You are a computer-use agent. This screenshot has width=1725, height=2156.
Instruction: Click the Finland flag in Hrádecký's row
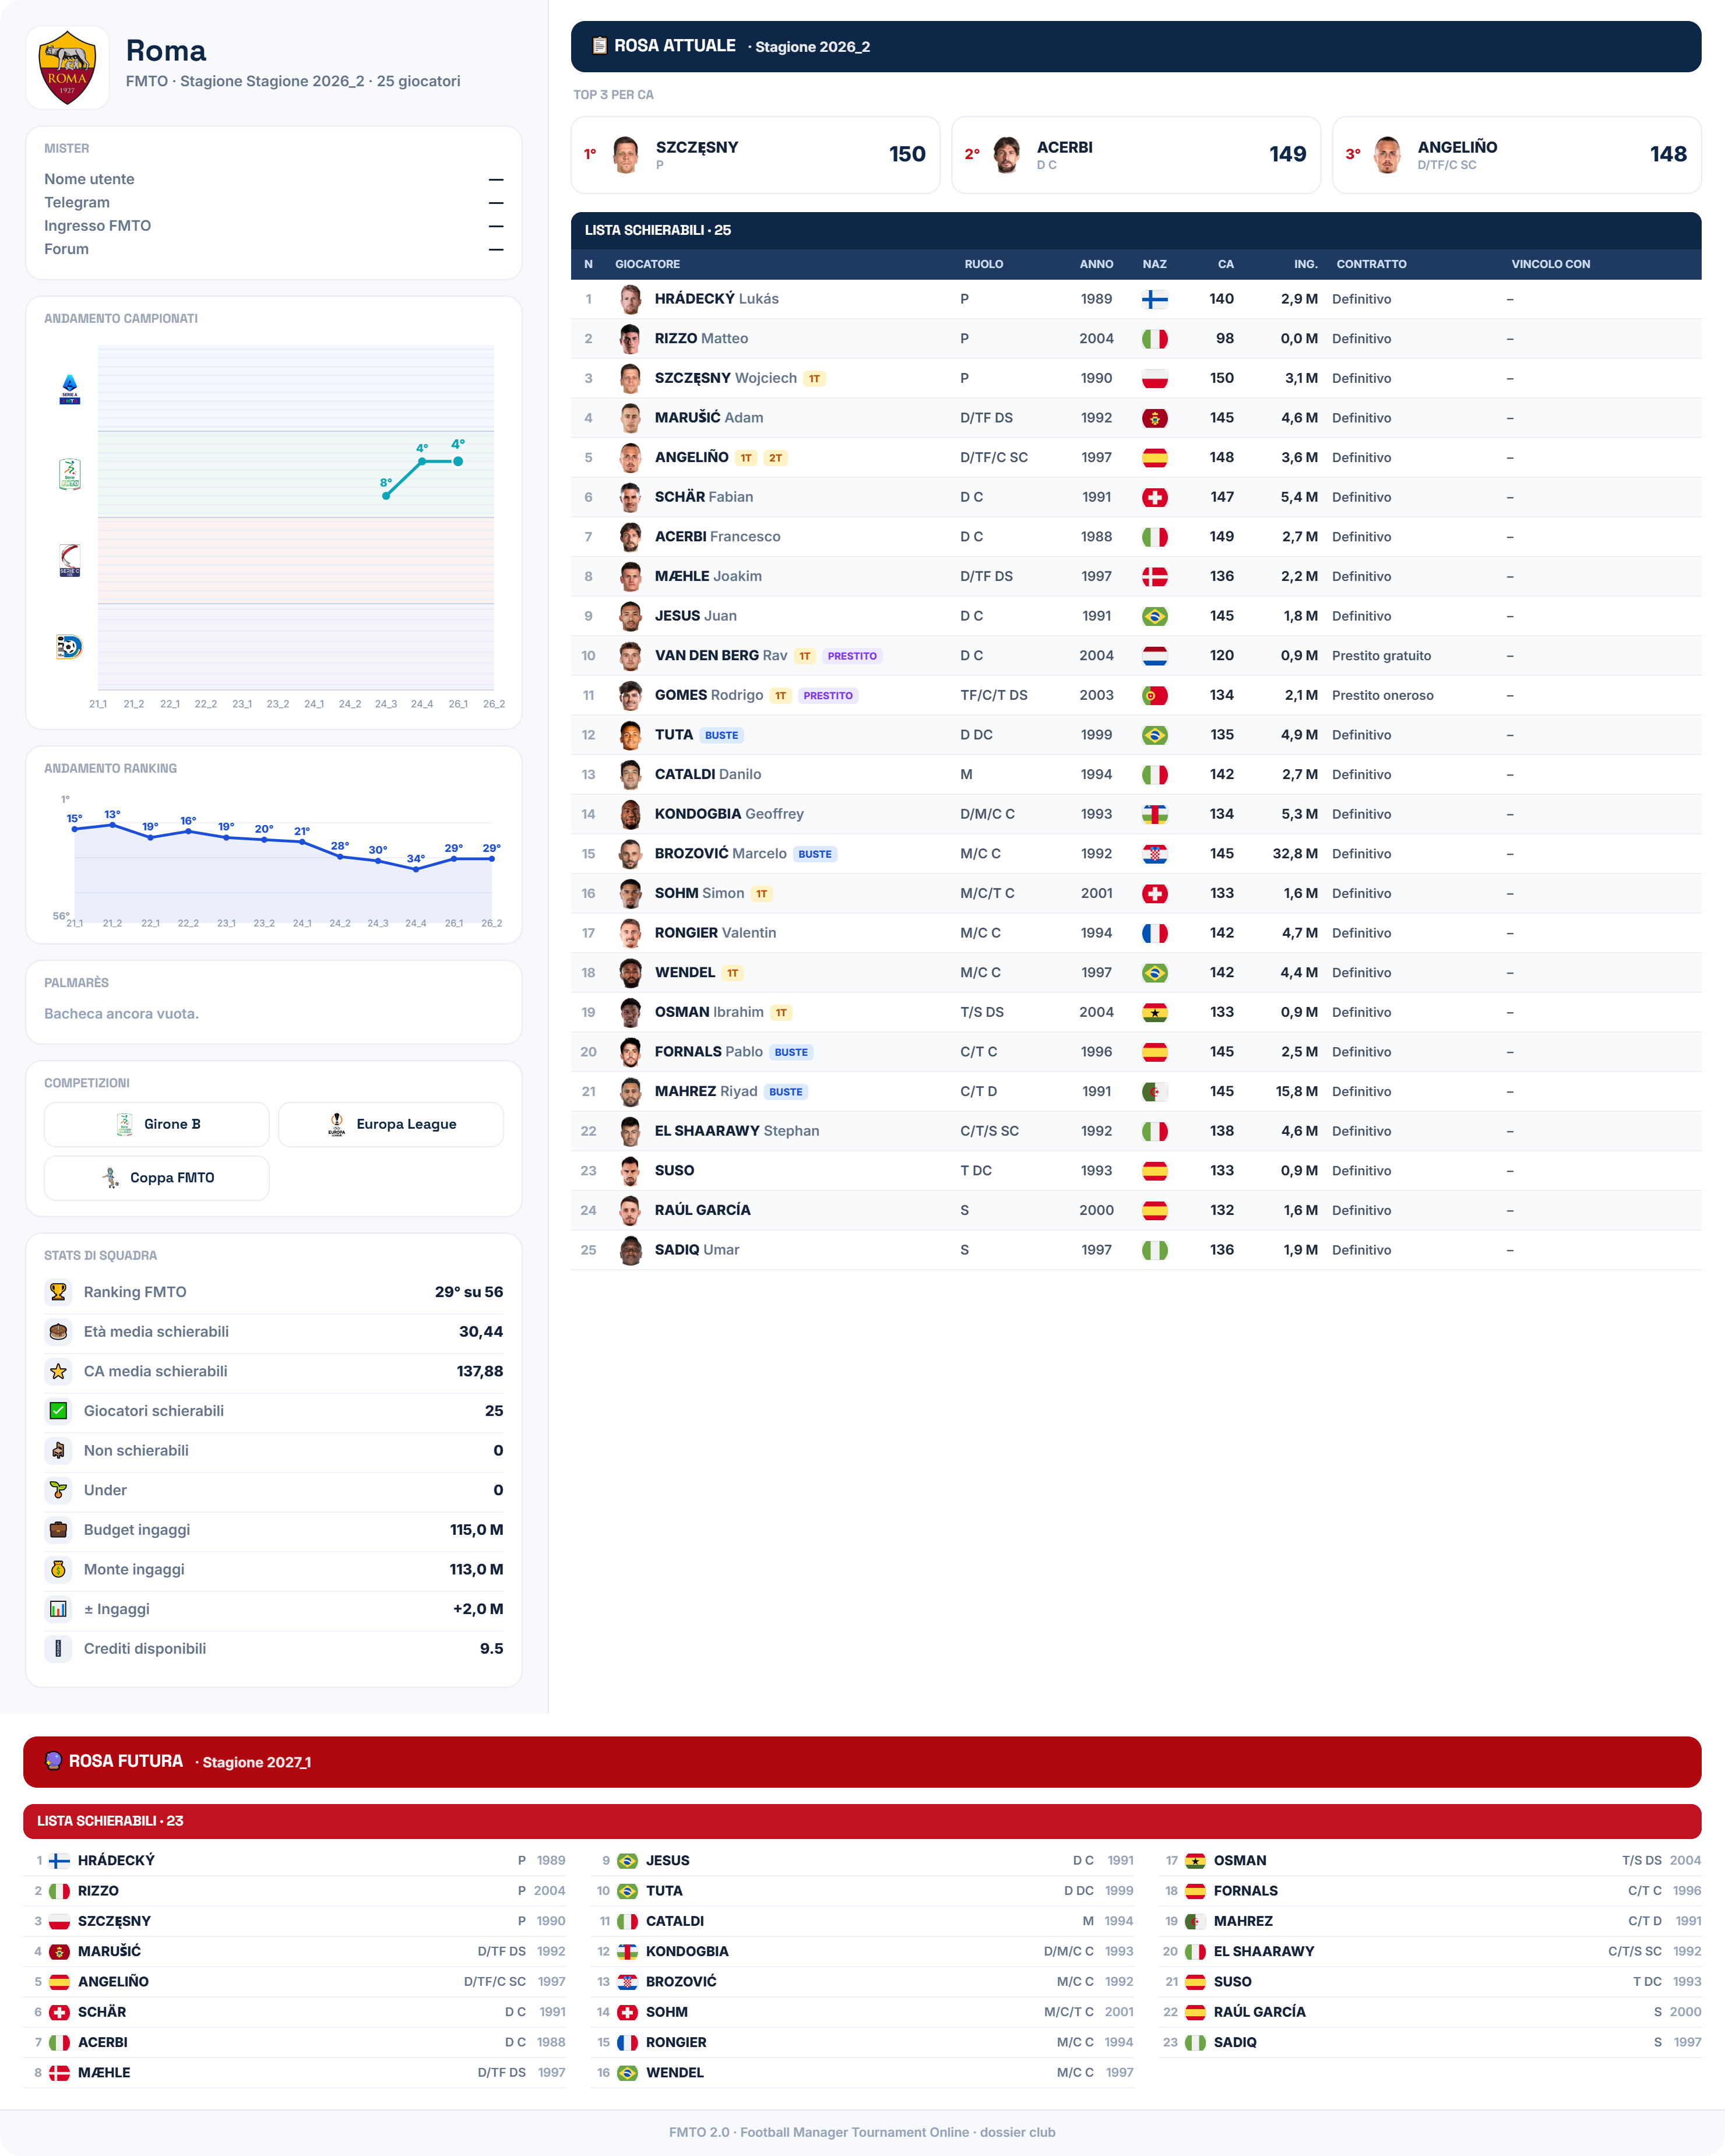click(x=1155, y=299)
